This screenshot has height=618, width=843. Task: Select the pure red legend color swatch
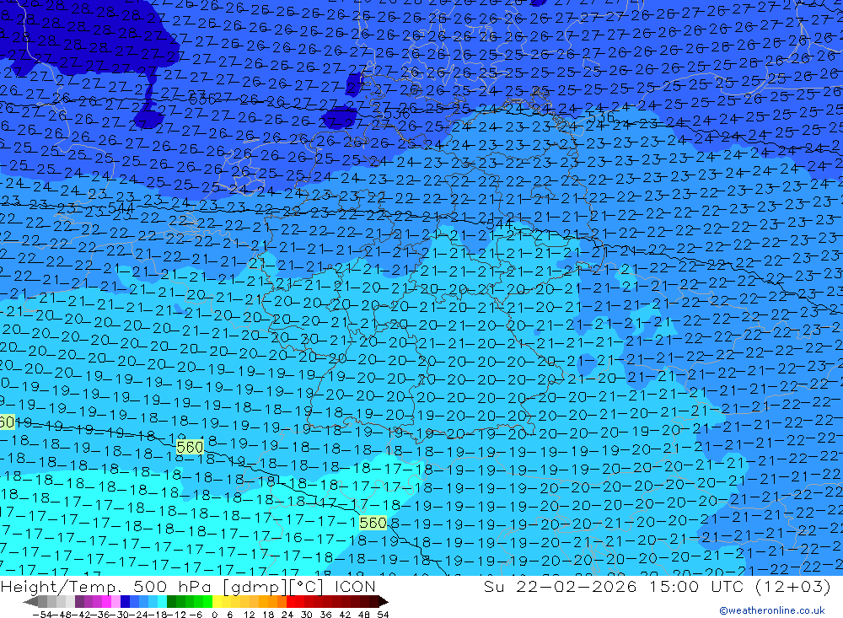click(x=291, y=601)
